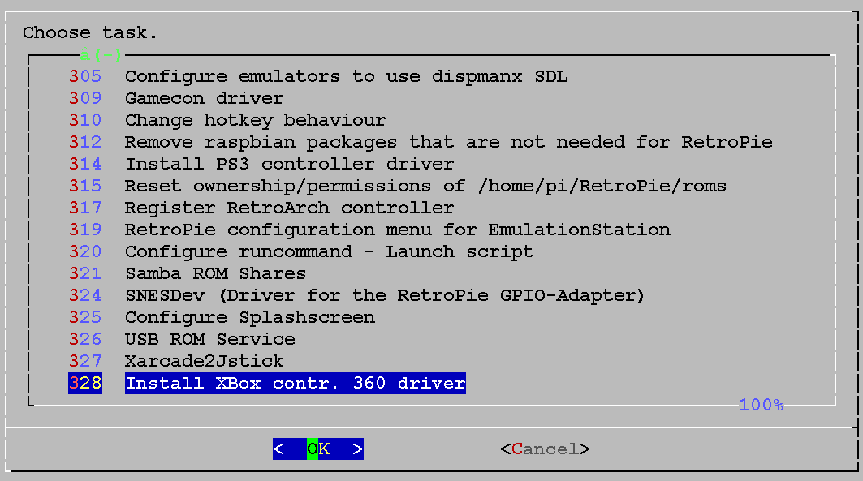Choose Xarcade2Jstick menu entry
Image resolution: width=863 pixels, height=481 pixels.
click(x=204, y=361)
